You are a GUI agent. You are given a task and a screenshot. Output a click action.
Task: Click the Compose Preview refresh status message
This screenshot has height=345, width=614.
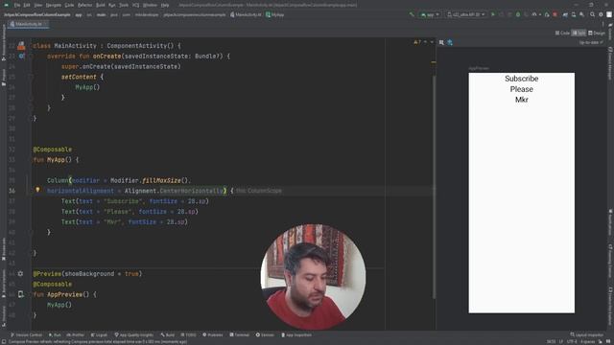(x=98, y=342)
